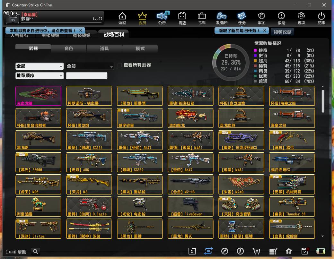Image resolution: width=334 pixels, height=259 pixels.
Task: Select the 【黑龙】重爆弩 weapon card
Action: (x=140, y=96)
